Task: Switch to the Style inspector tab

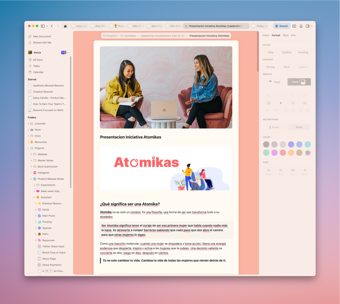Action: (x=286, y=35)
